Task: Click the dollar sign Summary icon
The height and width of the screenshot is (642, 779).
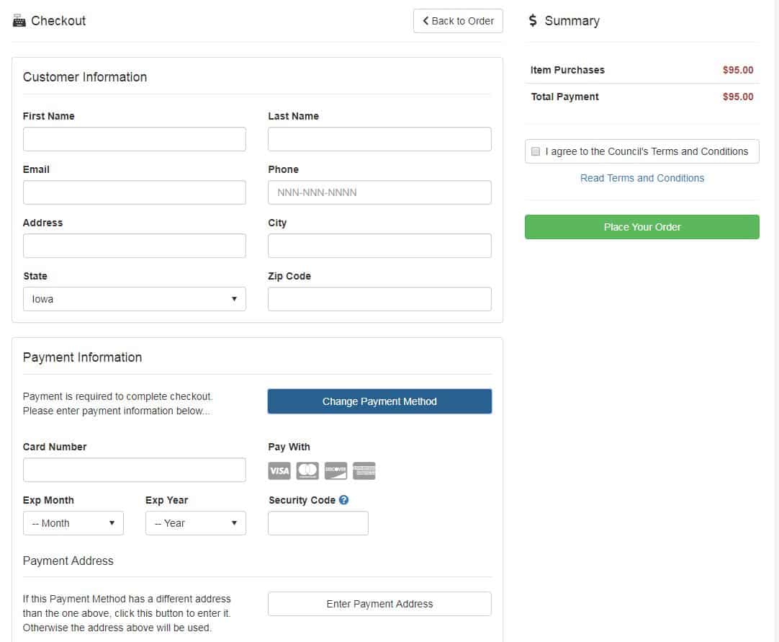Action: pos(533,20)
